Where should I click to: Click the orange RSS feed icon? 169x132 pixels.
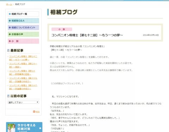coord(34,112)
